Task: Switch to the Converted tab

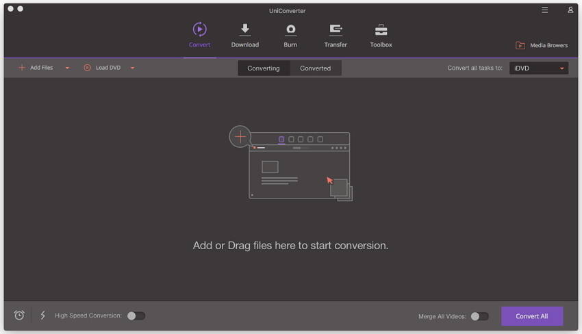Action: [316, 68]
